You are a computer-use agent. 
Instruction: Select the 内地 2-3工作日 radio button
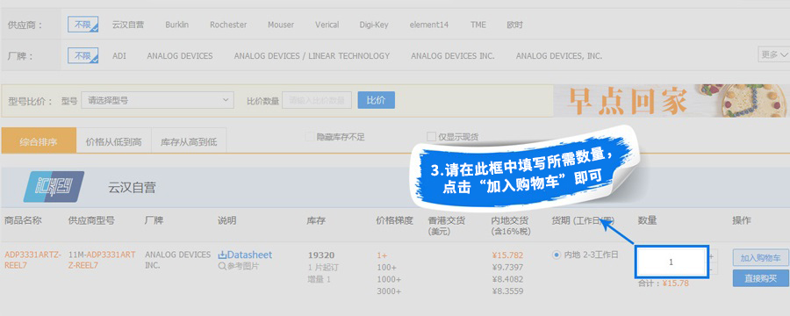557,255
